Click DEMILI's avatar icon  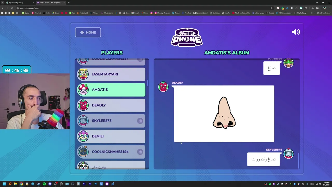click(83, 136)
